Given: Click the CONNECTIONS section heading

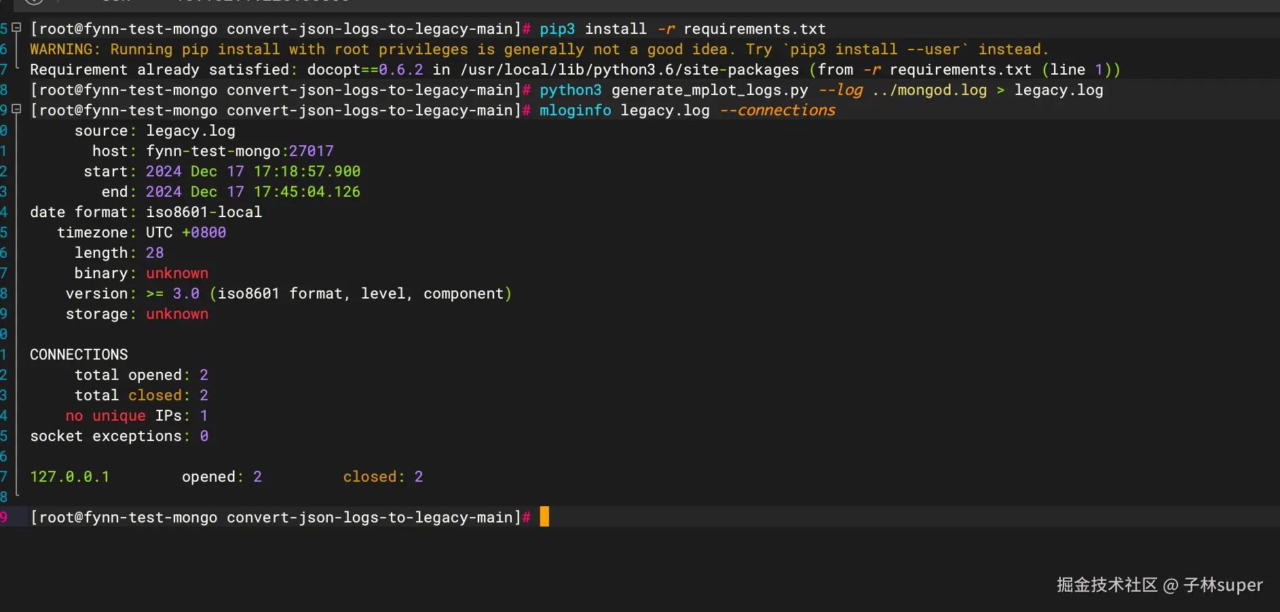Looking at the screenshot, I should 79,355.
